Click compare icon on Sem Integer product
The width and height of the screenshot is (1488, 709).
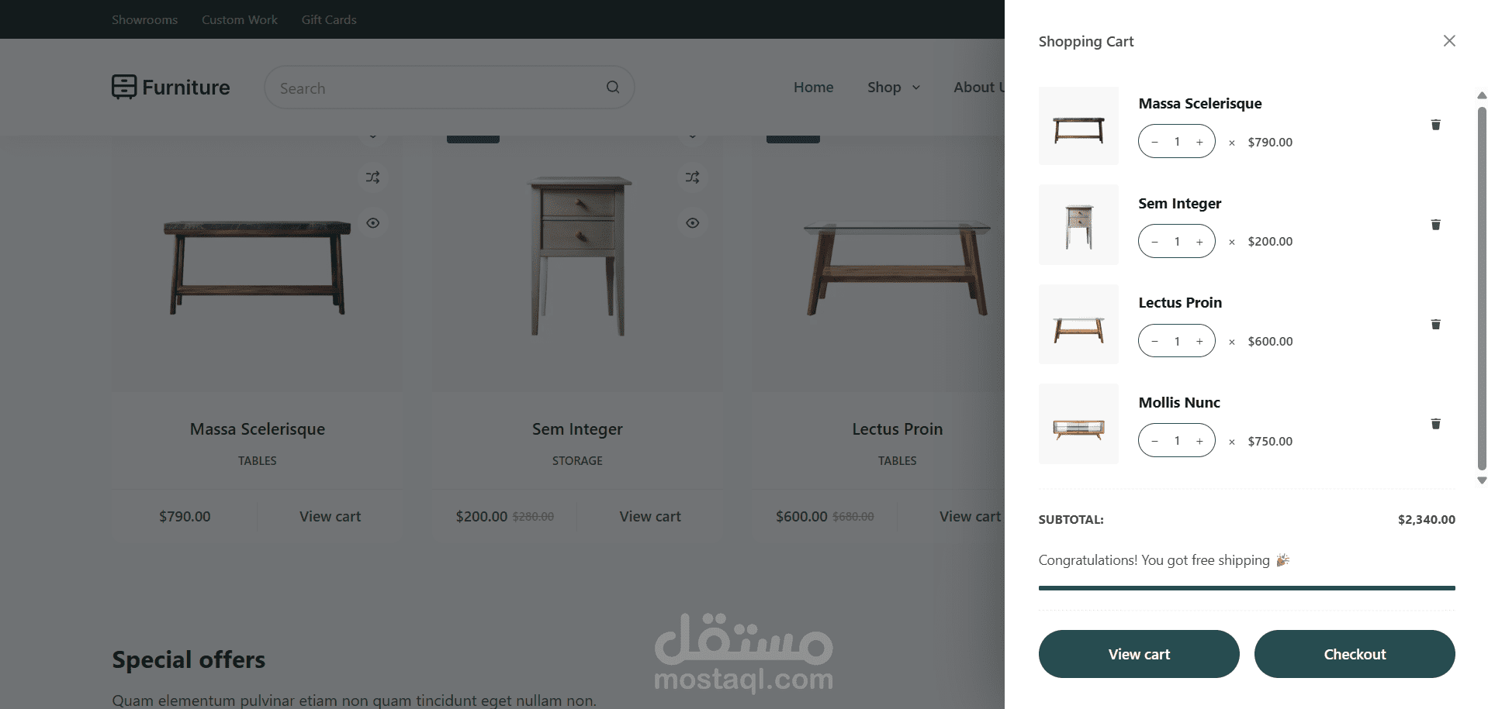(693, 177)
